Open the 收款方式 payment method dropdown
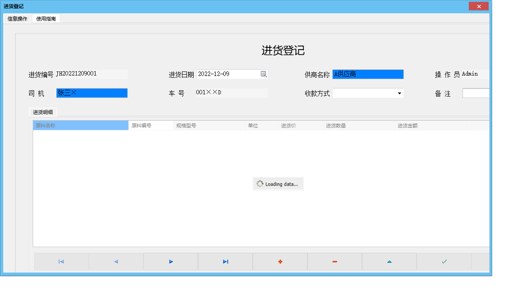This screenshot has width=532, height=307. 399,93
